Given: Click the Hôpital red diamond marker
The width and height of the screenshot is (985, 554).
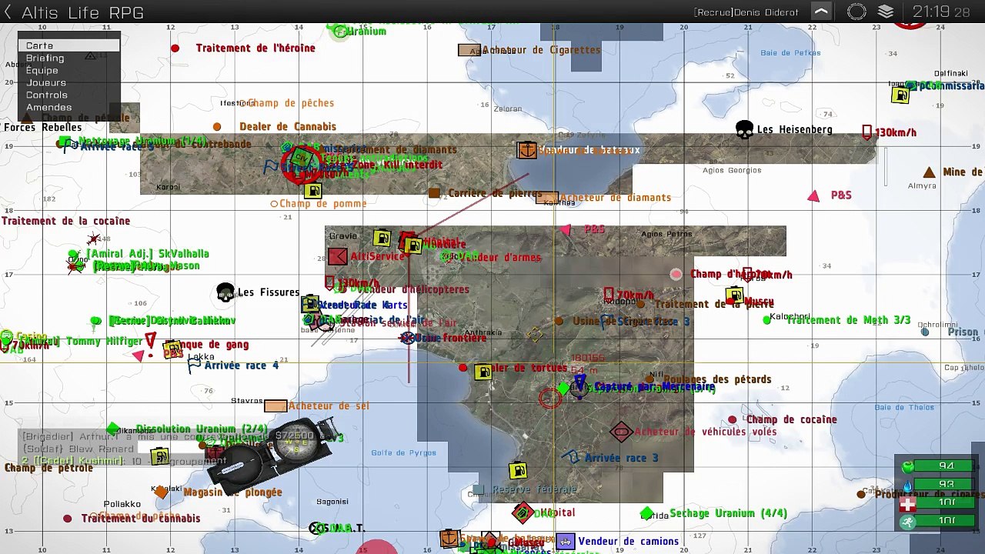Looking at the screenshot, I should pyautogui.click(x=523, y=512).
